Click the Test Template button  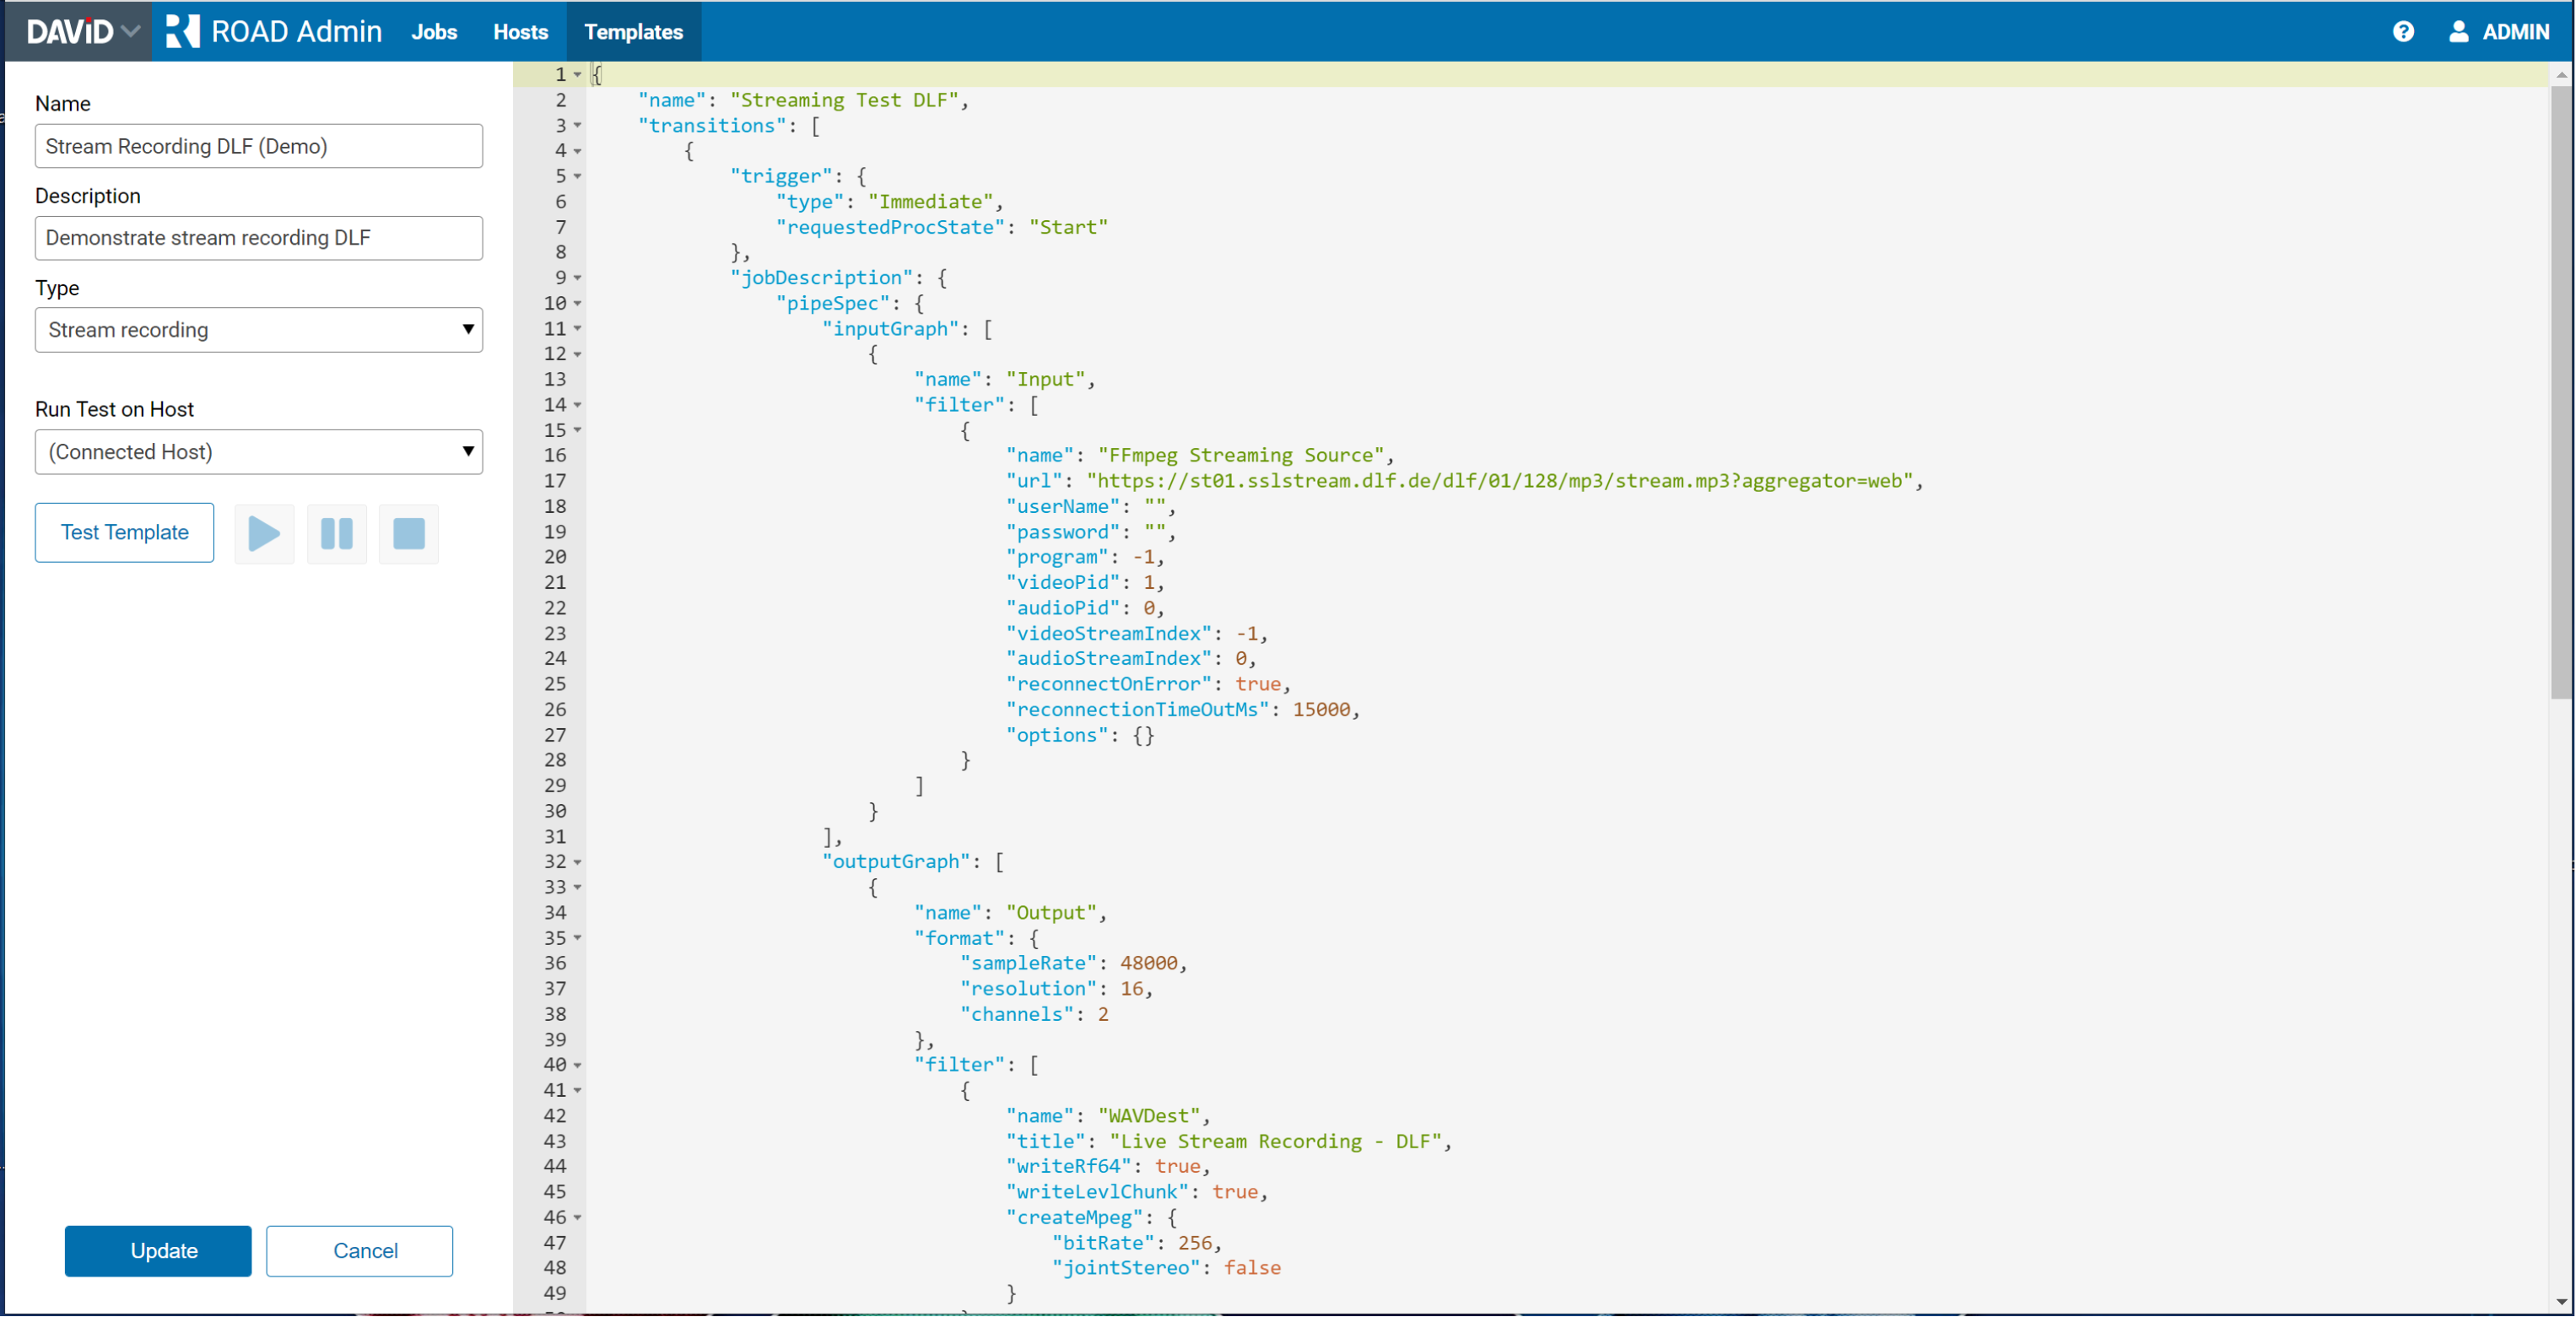tap(124, 533)
